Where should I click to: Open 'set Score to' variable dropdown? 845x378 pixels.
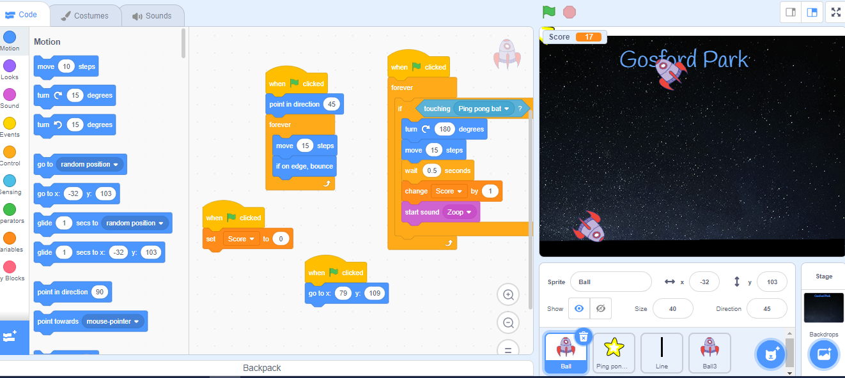pyautogui.click(x=242, y=239)
